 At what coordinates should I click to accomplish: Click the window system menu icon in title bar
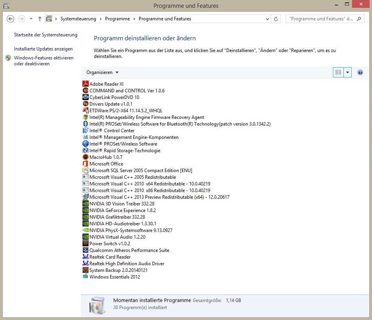[6, 5]
